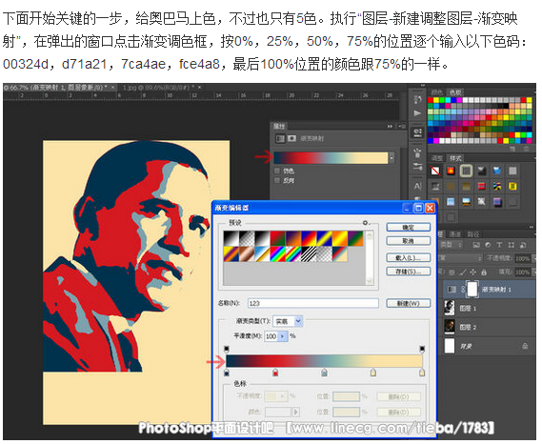Choose the orange-yellow-orange gradient preset
This screenshot has width=542, height=444.
[340, 238]
